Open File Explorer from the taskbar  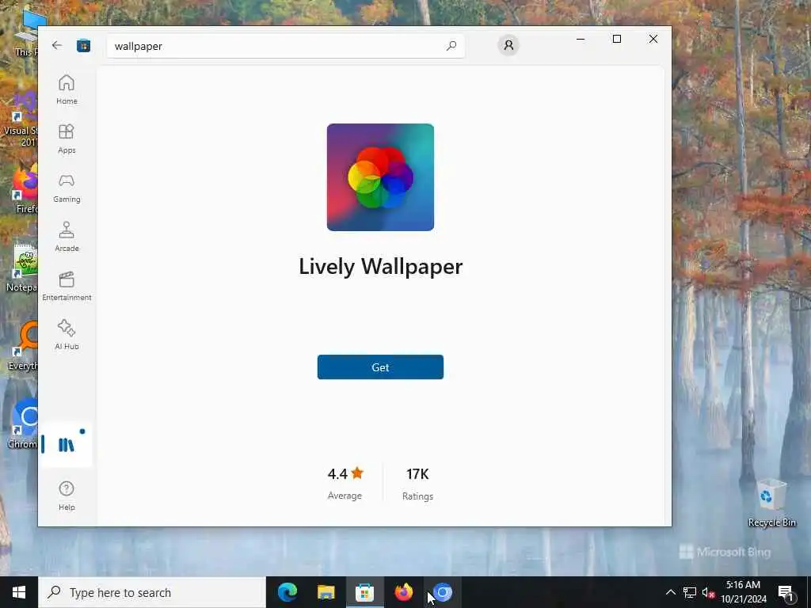click(x=326, y=592)
